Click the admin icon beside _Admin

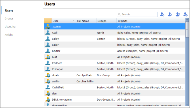coord(48,27)
